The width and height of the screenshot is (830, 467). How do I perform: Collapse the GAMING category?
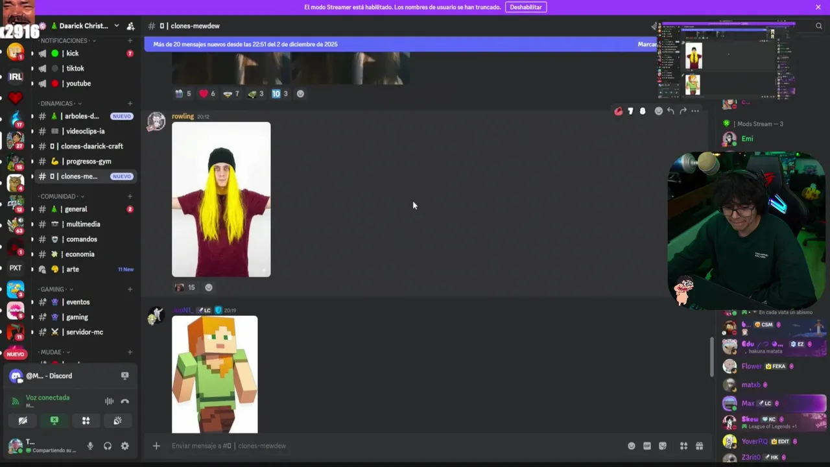point(55,289)
